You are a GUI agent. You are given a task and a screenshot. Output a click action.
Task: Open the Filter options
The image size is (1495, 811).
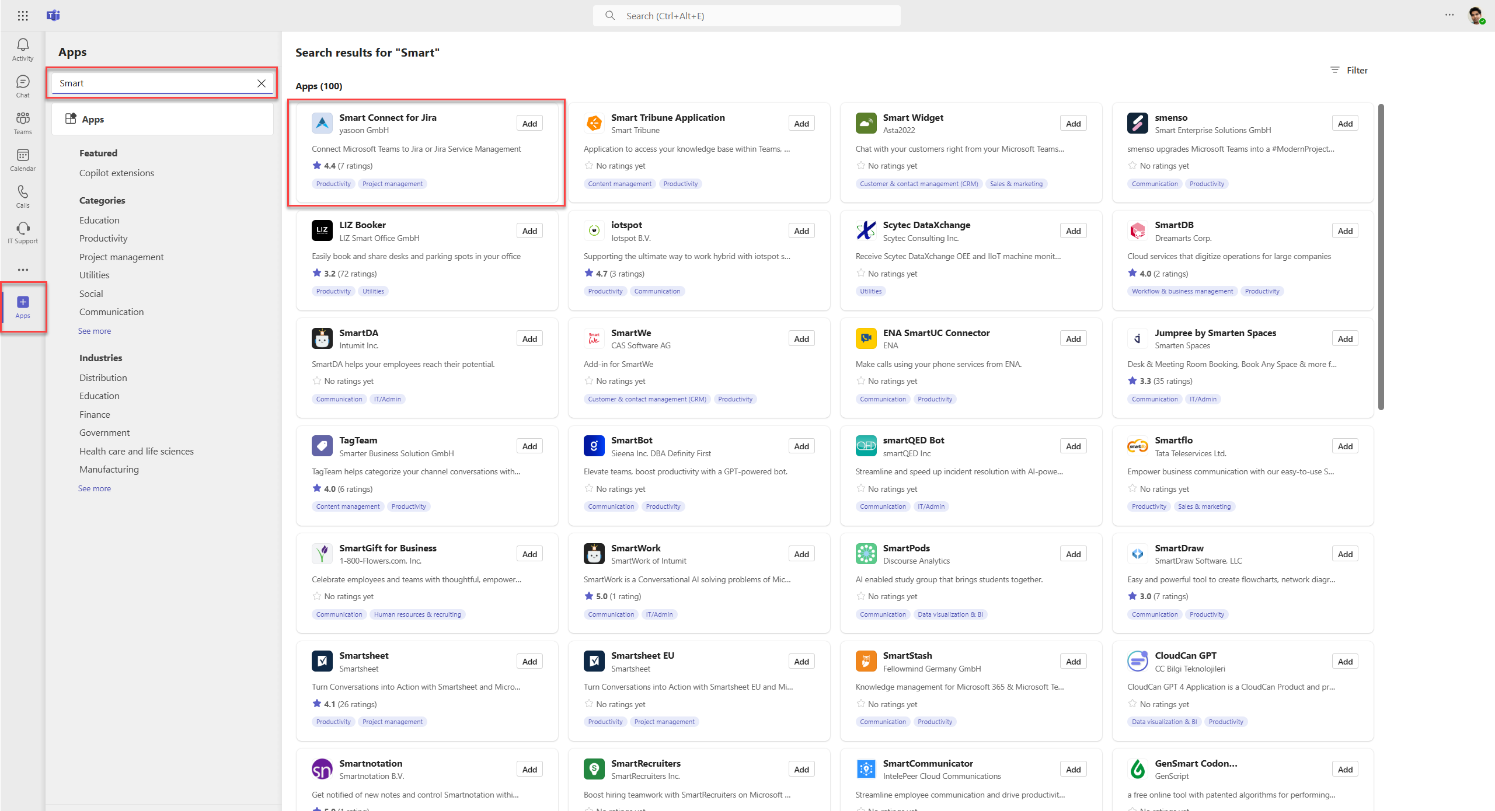pos(1349,70)
